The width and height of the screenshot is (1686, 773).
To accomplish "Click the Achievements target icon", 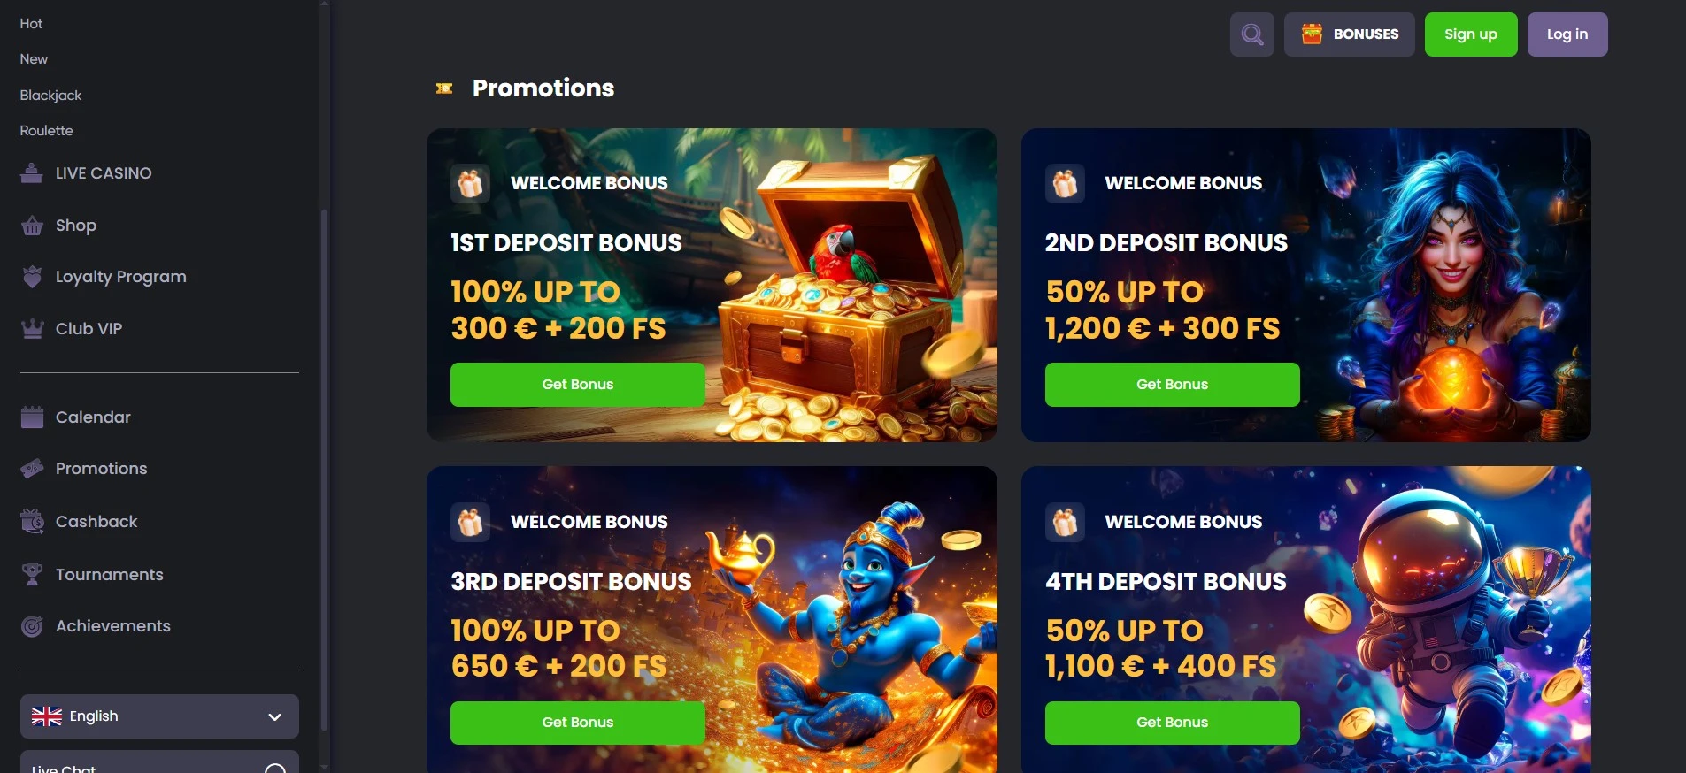I will pos(32,626).
